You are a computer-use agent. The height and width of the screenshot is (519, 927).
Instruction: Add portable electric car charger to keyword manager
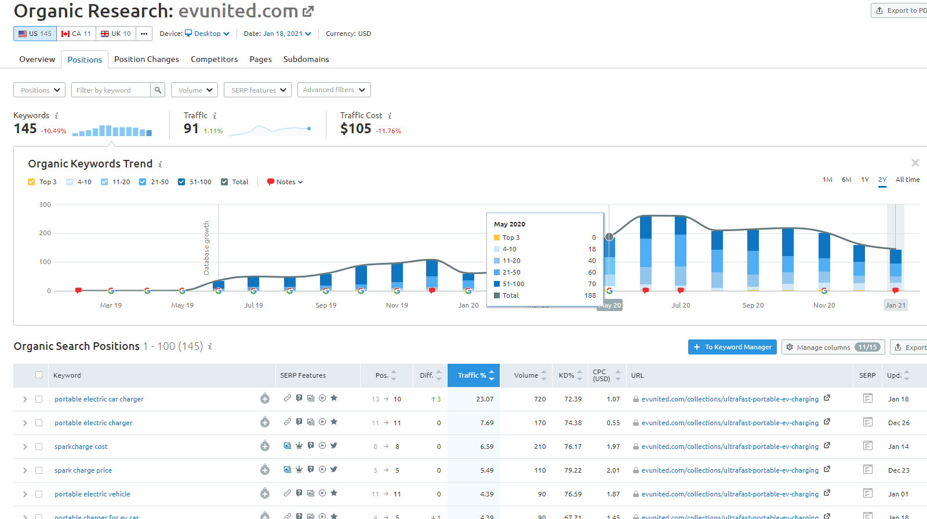(x=265, y=399)
